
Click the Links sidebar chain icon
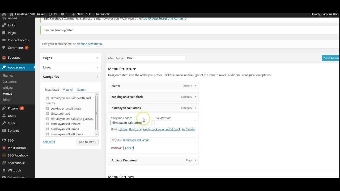(4, 25)
